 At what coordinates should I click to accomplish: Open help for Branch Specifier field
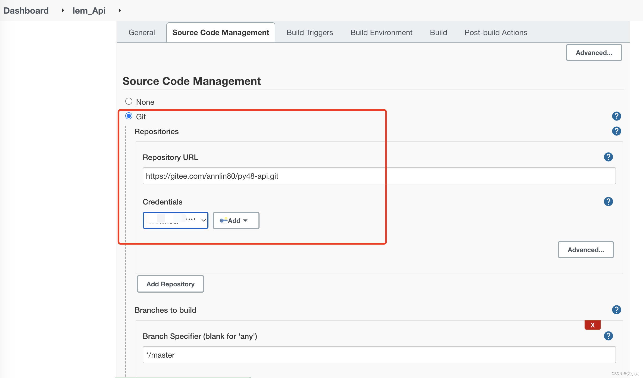point(608,336)
